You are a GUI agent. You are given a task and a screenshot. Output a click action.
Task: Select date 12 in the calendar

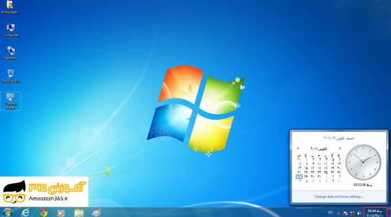click(332, 164)
